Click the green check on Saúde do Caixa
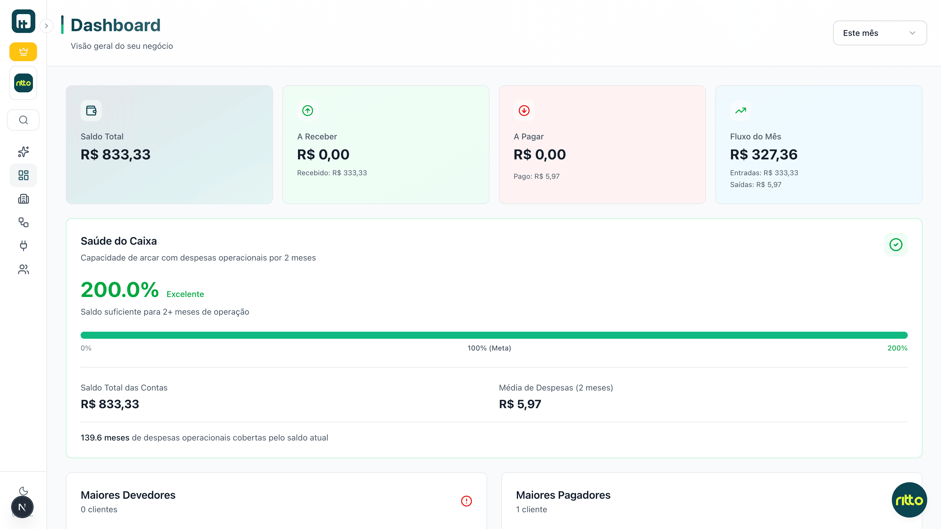 (896, 245)
